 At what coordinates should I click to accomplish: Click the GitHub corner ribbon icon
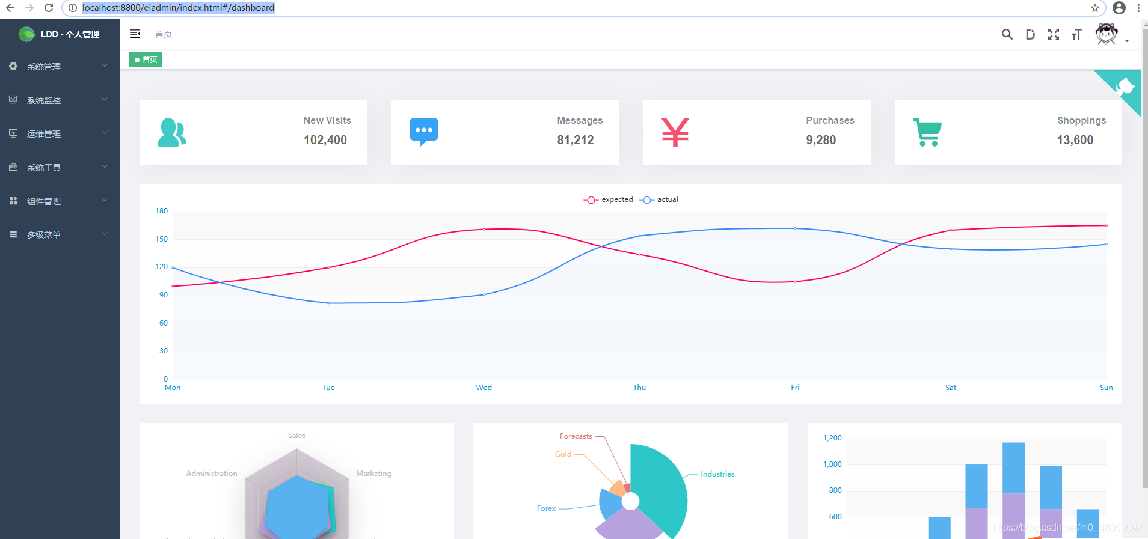click(x=1125, y=87)
